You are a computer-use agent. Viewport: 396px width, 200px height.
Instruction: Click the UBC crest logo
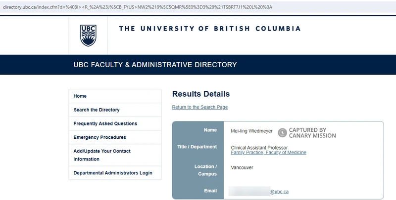tap(88, 35)
